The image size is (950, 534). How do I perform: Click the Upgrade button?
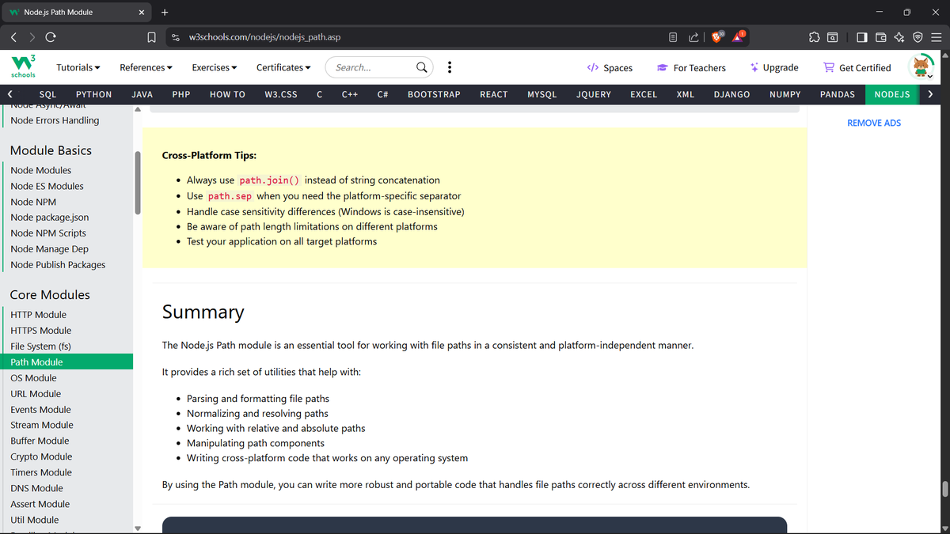tap(774, 67)
